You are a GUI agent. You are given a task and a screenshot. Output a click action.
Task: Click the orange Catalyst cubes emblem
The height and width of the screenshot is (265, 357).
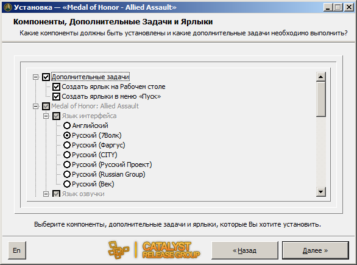[x=118, y=250]
